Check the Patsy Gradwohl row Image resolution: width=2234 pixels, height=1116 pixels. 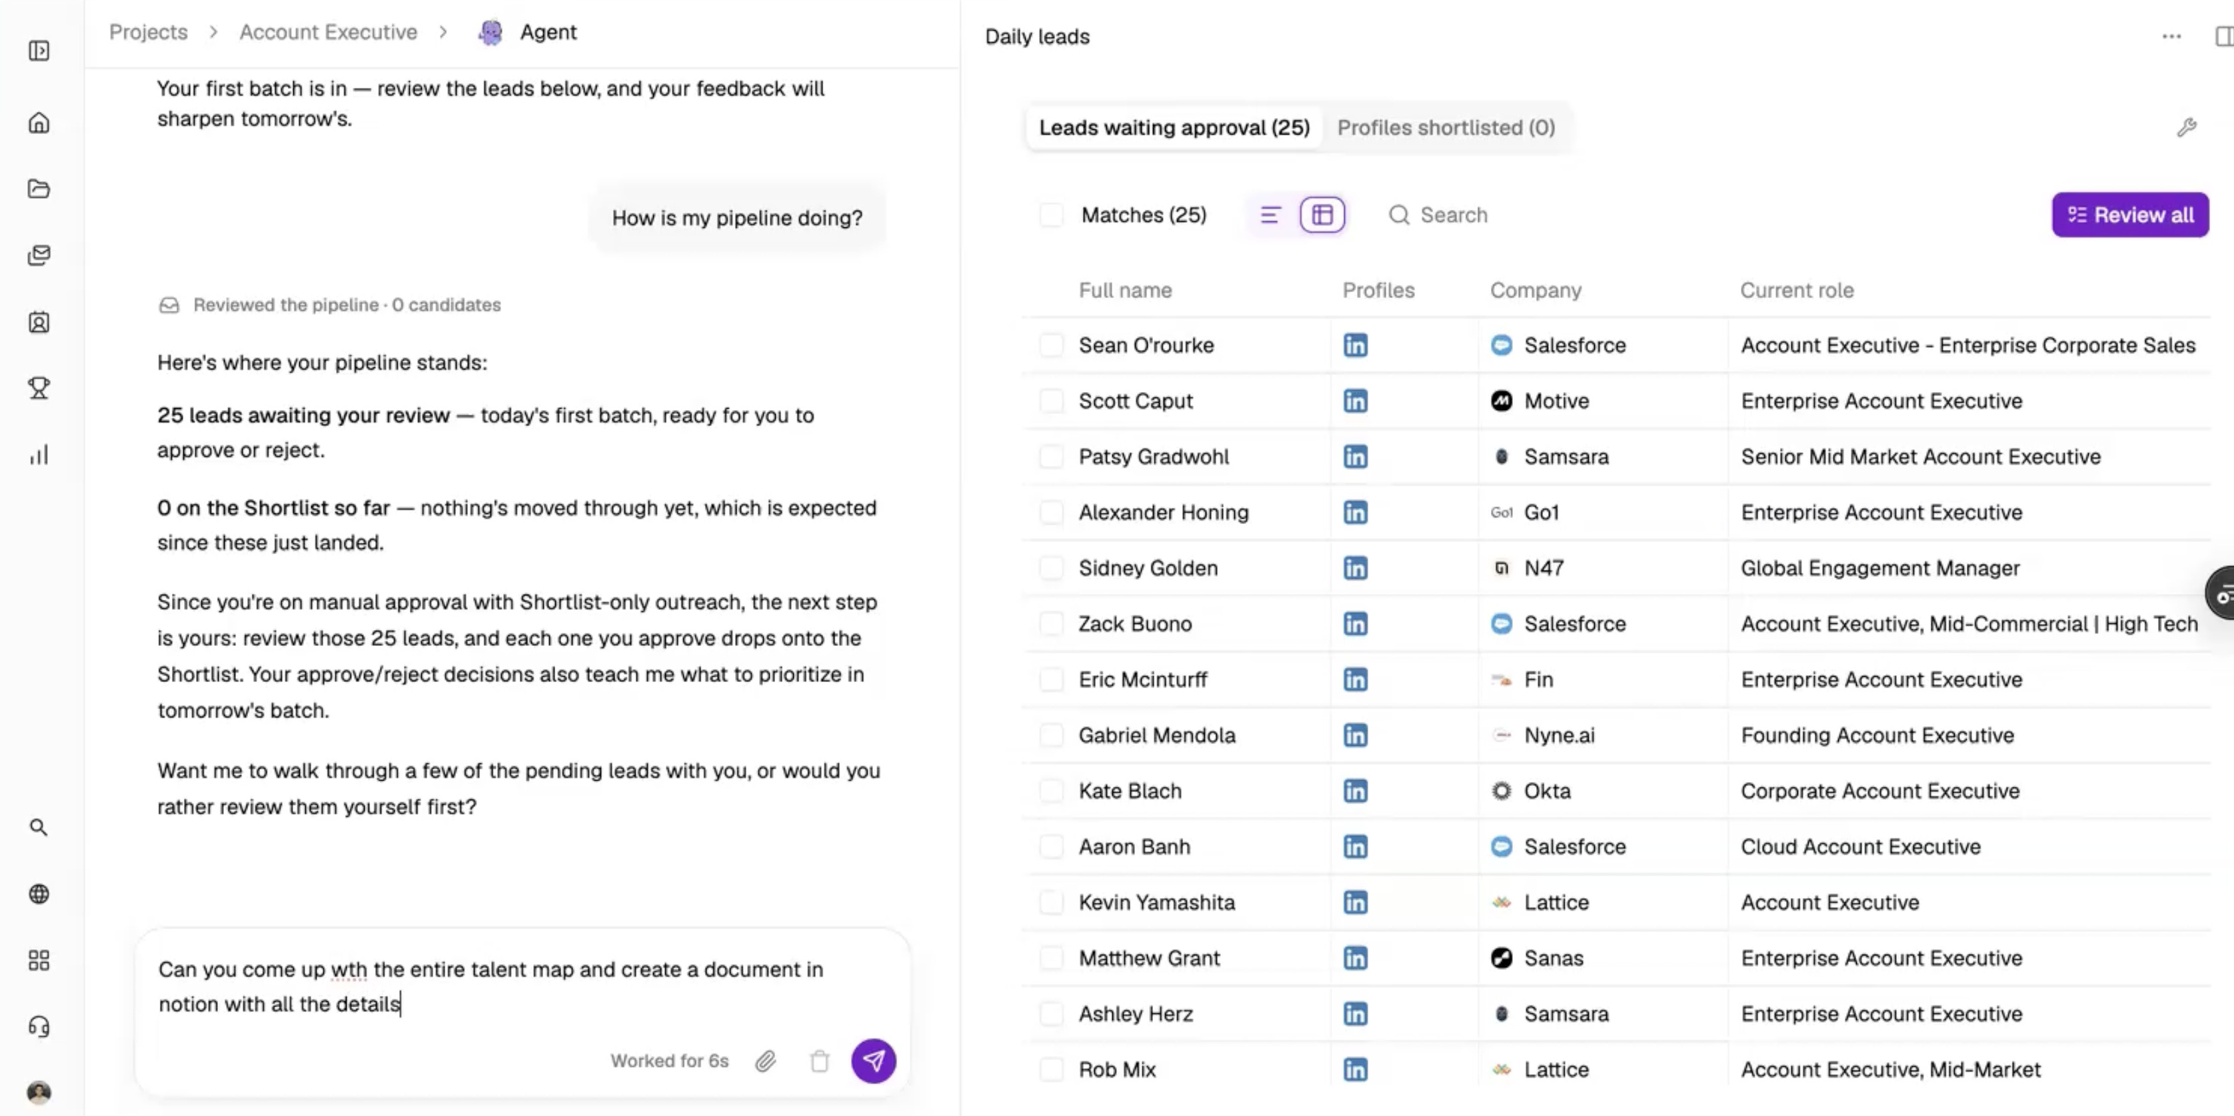(x=1051, y=457)
